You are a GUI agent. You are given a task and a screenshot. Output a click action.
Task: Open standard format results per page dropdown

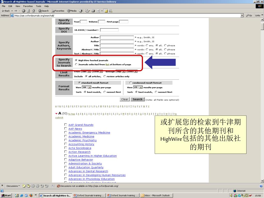89,87
